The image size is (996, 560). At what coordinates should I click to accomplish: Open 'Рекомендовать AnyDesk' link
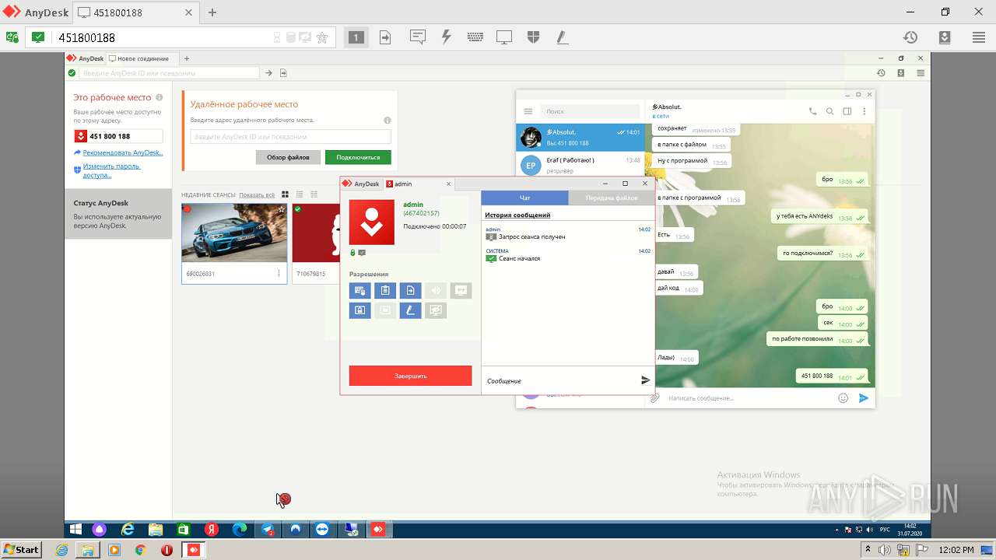[x=123, y=153]
